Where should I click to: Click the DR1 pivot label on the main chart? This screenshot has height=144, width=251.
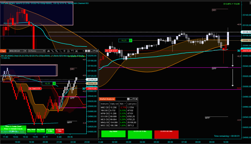[x=214, y=10]
